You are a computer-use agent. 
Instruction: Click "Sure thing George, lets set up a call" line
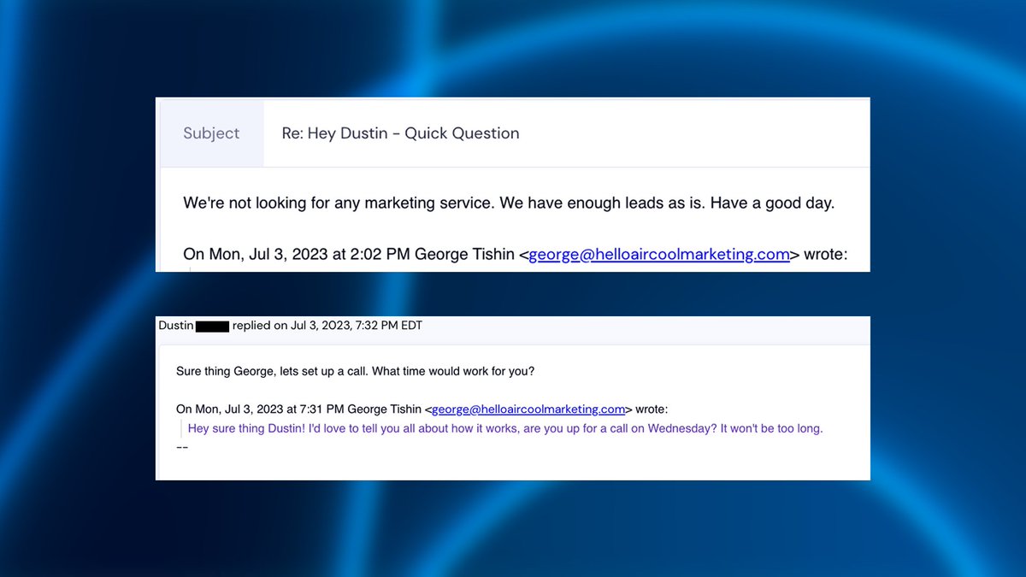[355, 372]
